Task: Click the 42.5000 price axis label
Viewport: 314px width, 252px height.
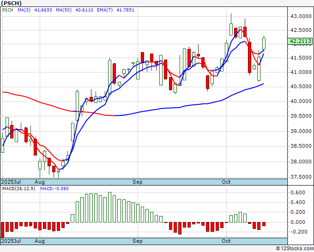Action: click(301, 30)
